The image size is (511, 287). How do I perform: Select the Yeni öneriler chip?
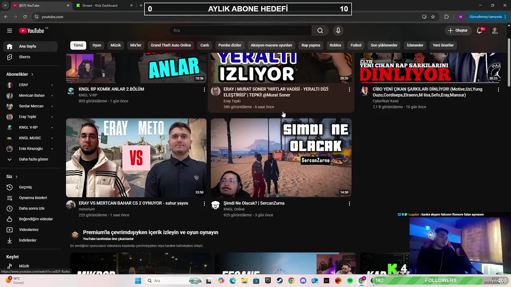443,45
